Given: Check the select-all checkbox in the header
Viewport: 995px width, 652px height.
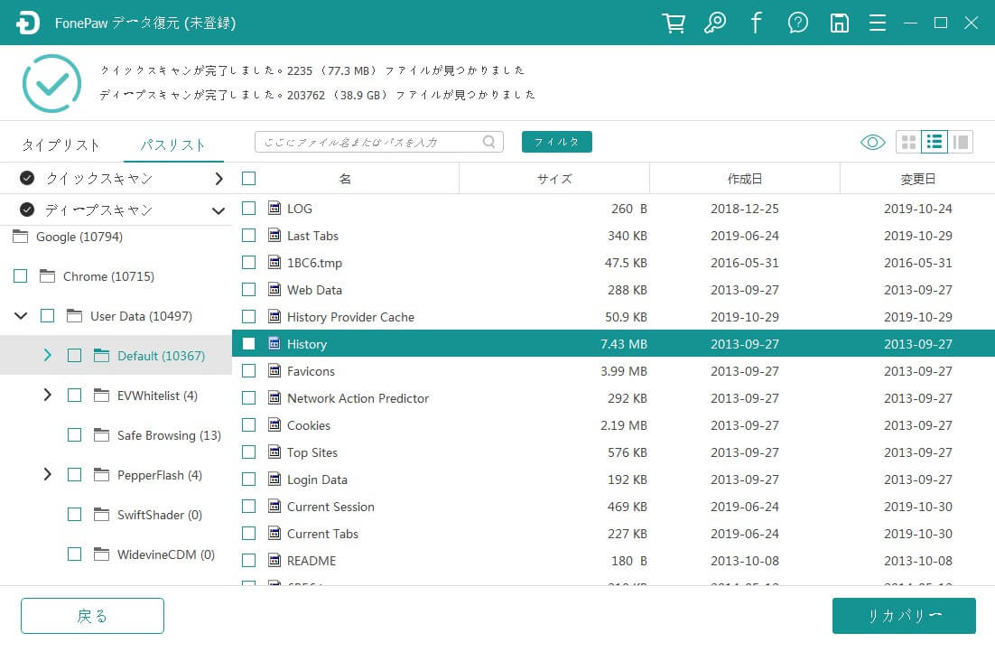Looking at the screenshot, I should coord(249,179).
